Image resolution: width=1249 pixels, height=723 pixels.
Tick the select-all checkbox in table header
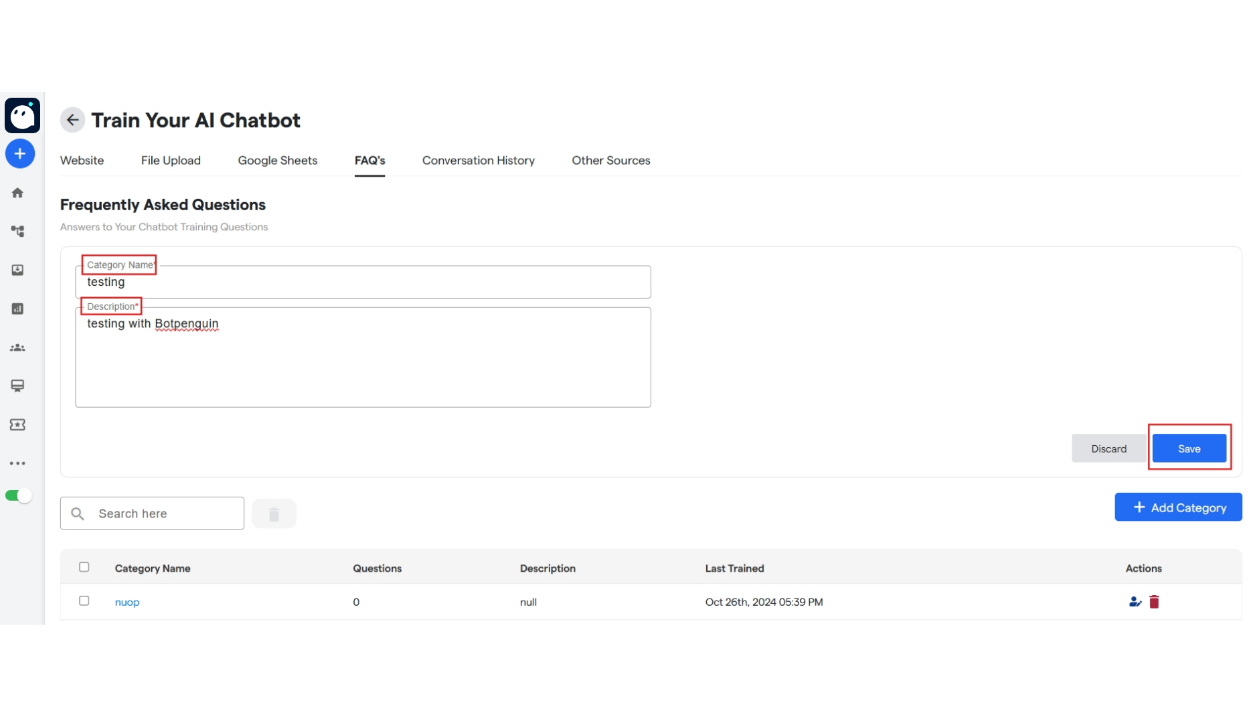(x=84, y=567)
